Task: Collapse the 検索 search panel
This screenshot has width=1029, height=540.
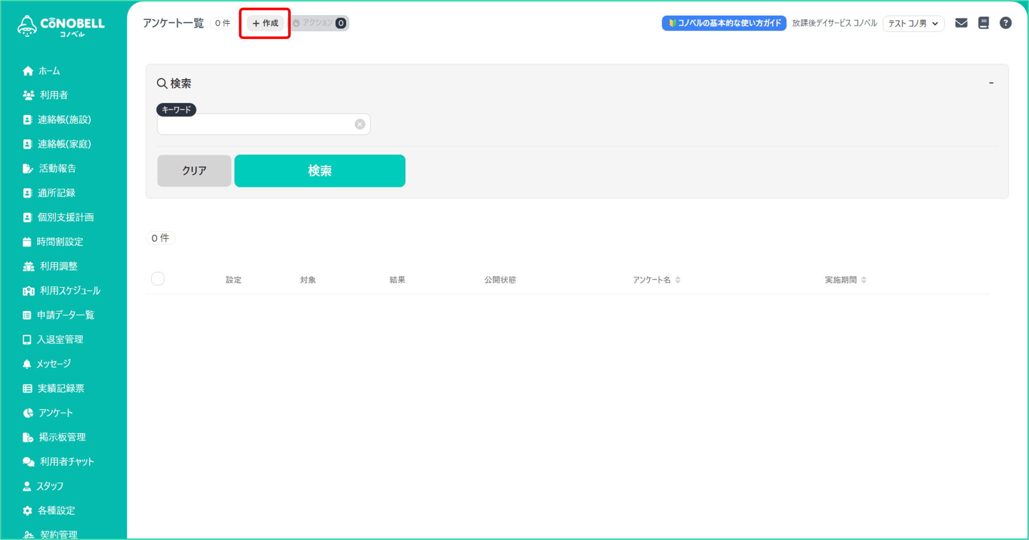Action: (x=991, y=83)
